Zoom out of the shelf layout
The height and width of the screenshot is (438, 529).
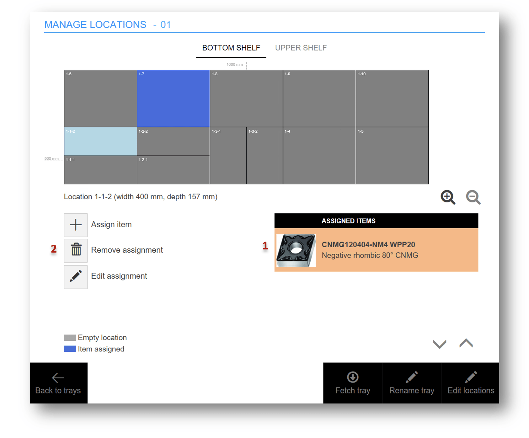pyautogui.click(x=473, y=197)
